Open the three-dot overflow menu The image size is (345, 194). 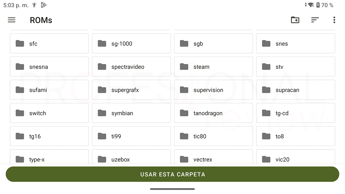(x=334, y=20)
